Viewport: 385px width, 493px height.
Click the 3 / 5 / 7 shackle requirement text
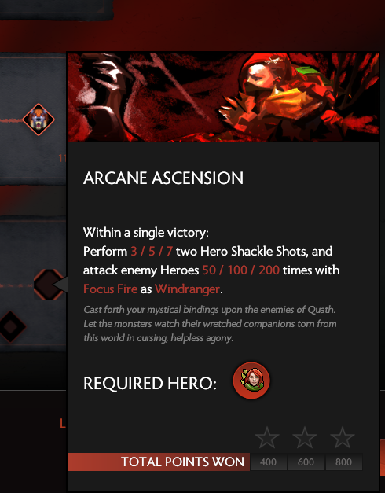pyautogui.click(x=152, y=251)
